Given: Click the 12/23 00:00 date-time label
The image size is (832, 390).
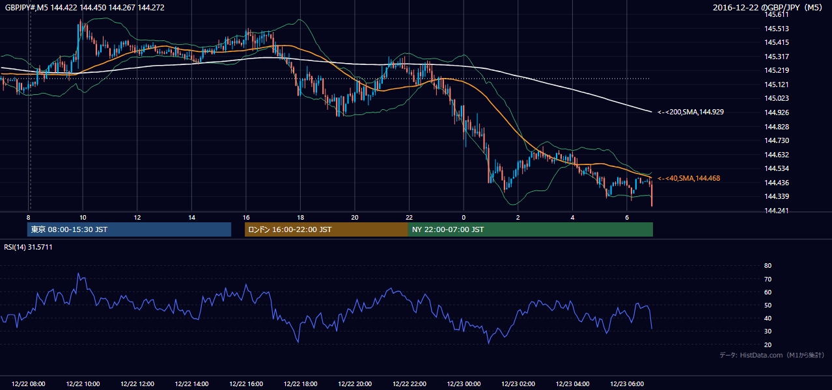Looking at the screenshot, I should pos(464,384).
